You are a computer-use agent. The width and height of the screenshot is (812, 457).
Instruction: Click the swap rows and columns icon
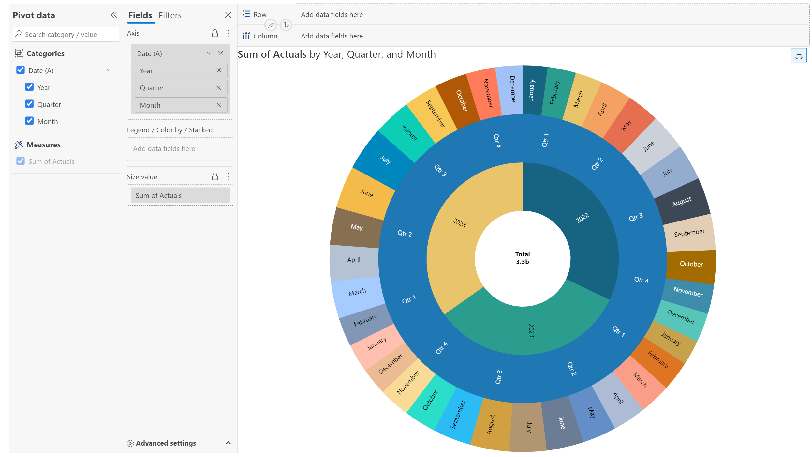point(286,24)
